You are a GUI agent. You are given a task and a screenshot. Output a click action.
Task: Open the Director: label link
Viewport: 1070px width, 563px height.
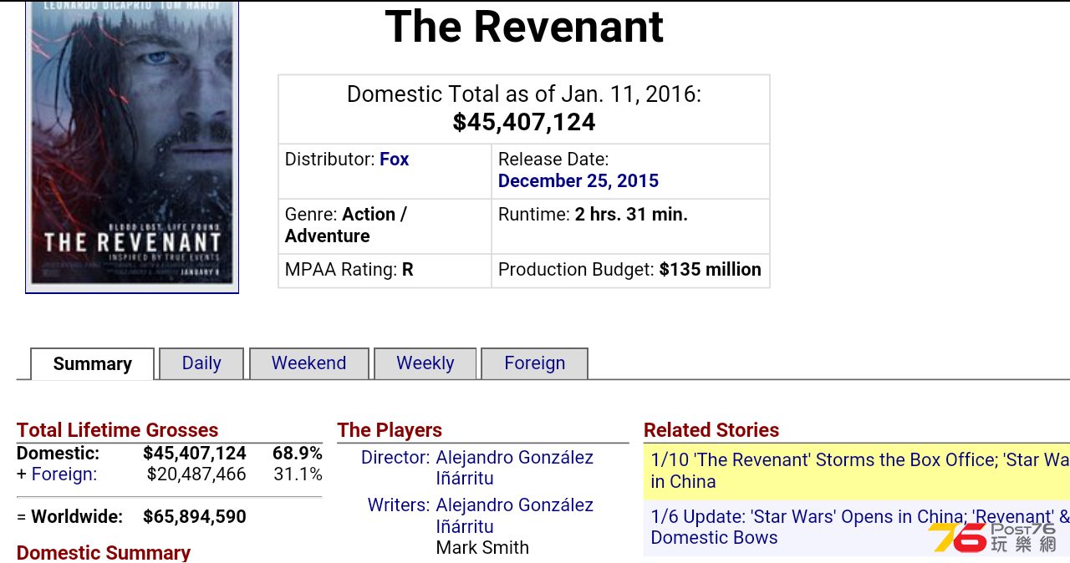[395, 458]
